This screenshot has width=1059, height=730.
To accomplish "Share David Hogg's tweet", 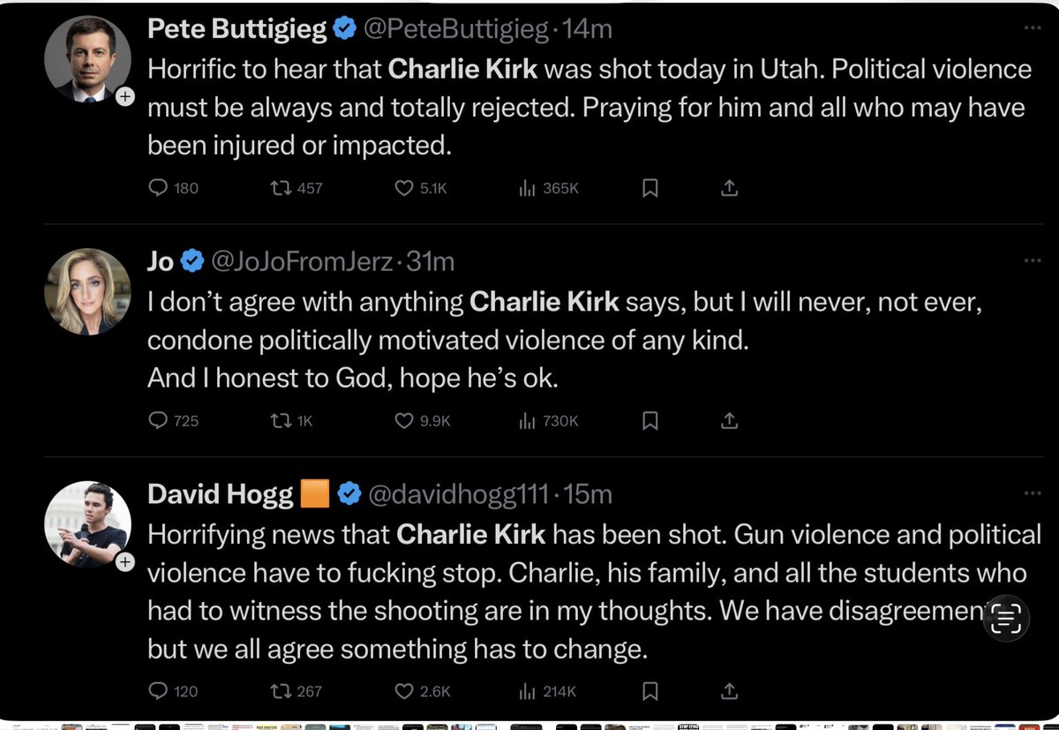I will pyautogui.click(x=730, y=690).
